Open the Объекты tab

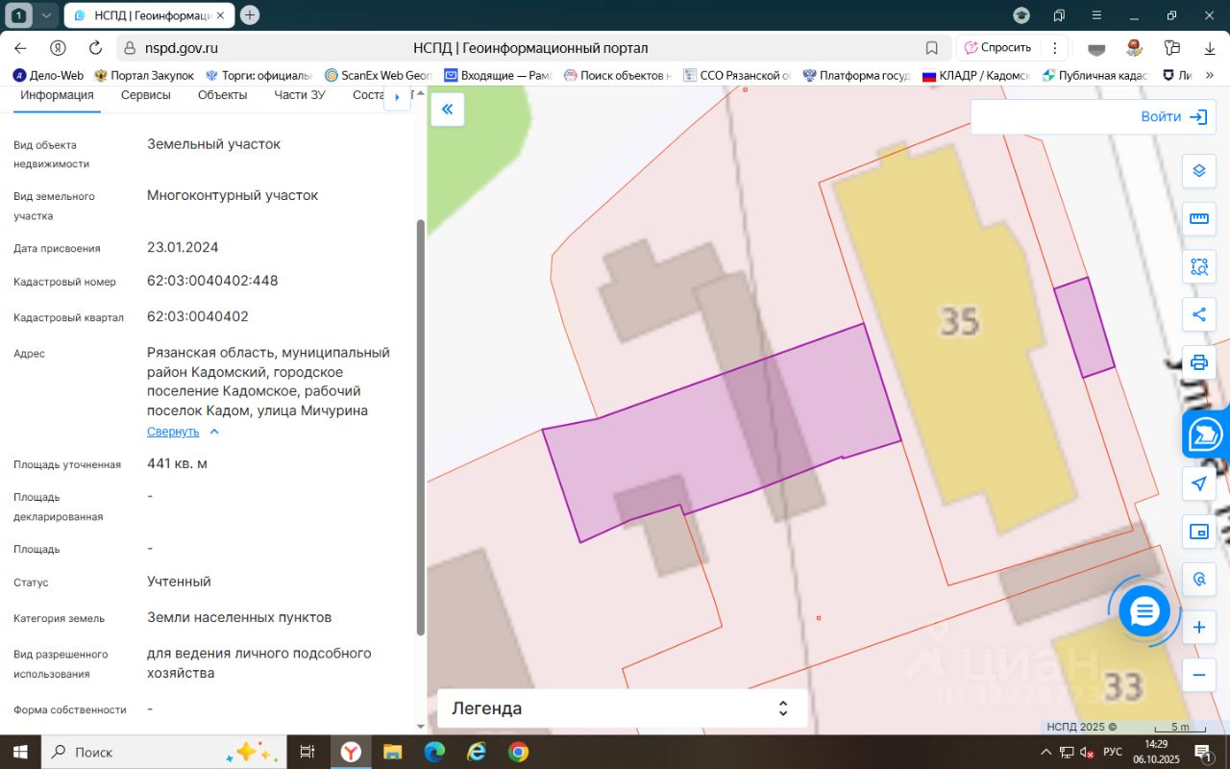pos(223,95)
